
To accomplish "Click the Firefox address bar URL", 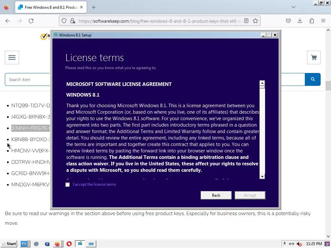I will [x=159, y=21].
